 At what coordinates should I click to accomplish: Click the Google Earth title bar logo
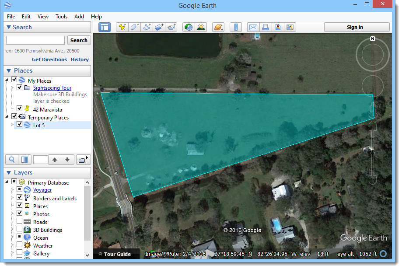tap(8, 5)
